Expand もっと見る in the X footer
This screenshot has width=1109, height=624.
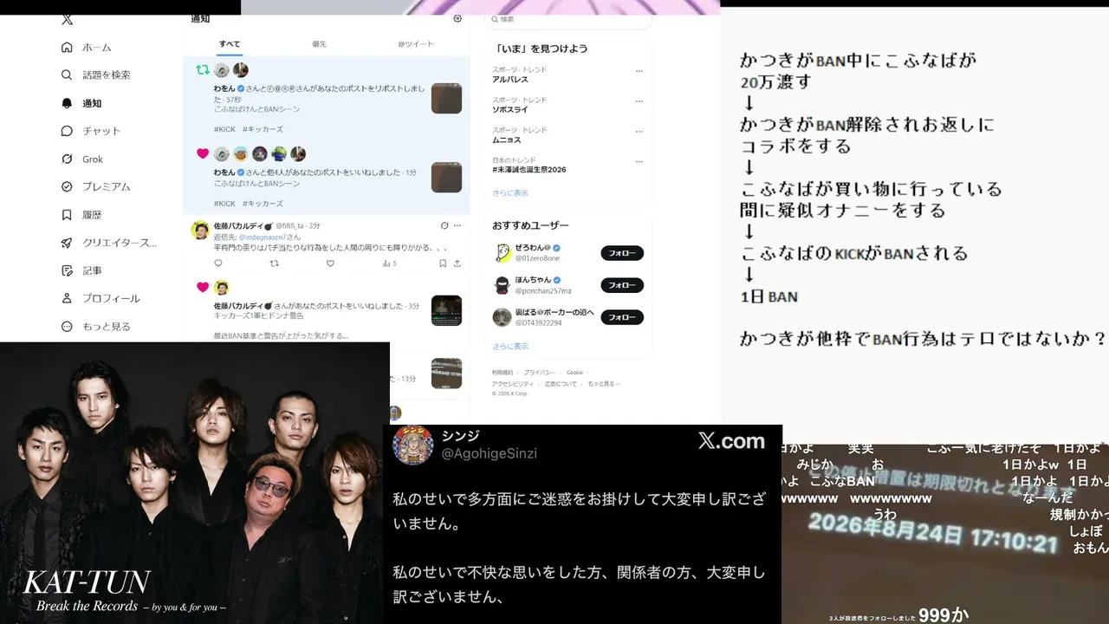click(602, 383)
